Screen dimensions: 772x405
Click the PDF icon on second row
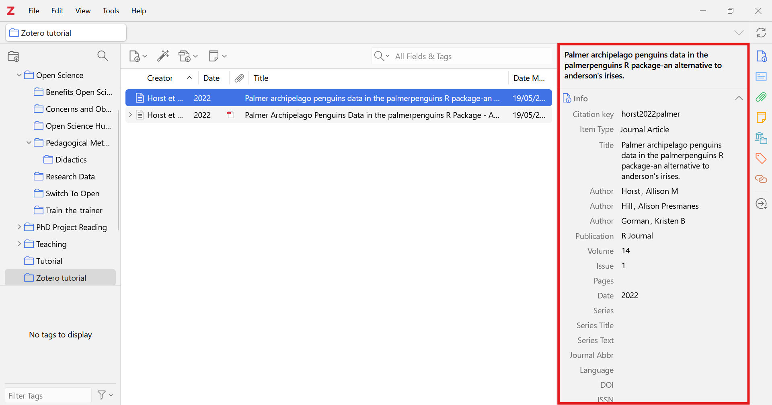point(230,115)
